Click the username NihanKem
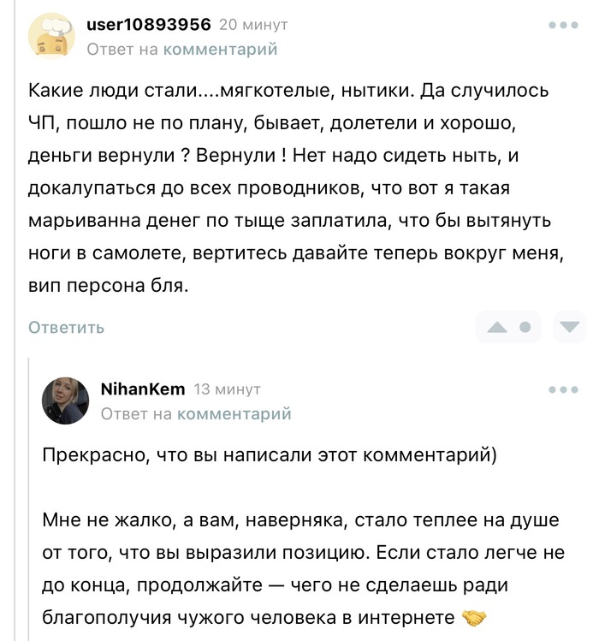Screen dimensions: 599x641 (x=143, y=389)
